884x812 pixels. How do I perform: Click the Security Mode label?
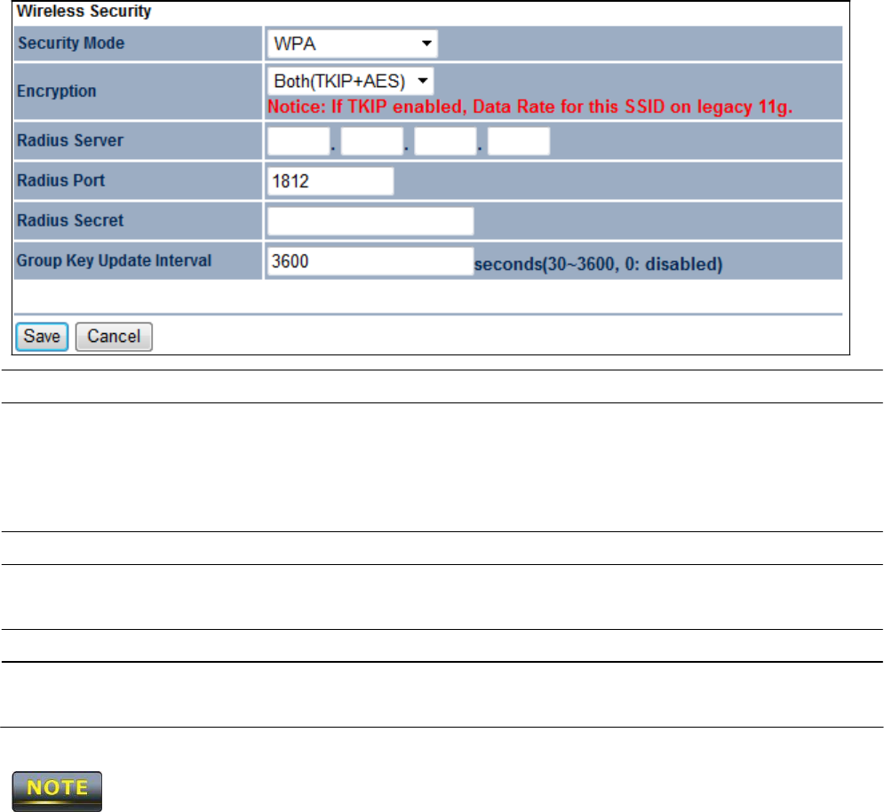tap(71, 44)
